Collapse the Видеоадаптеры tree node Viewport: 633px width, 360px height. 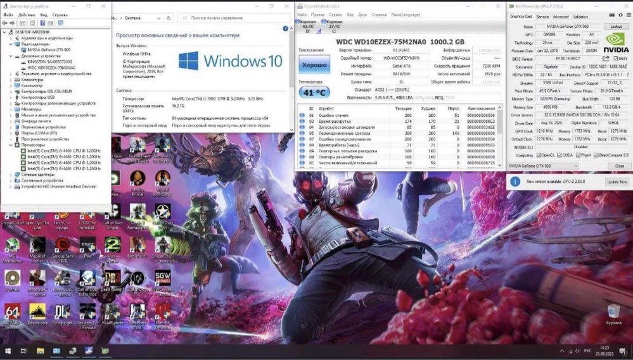pos(11,44)
